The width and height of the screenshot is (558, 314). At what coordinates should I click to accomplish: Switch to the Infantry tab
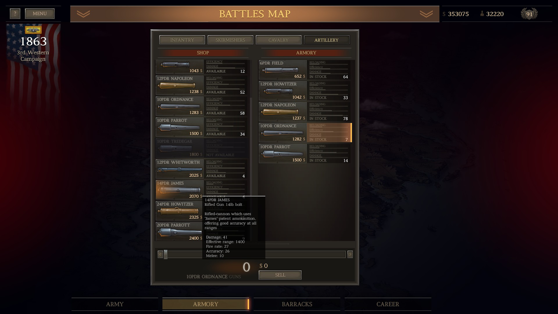(x=182, y=40)
